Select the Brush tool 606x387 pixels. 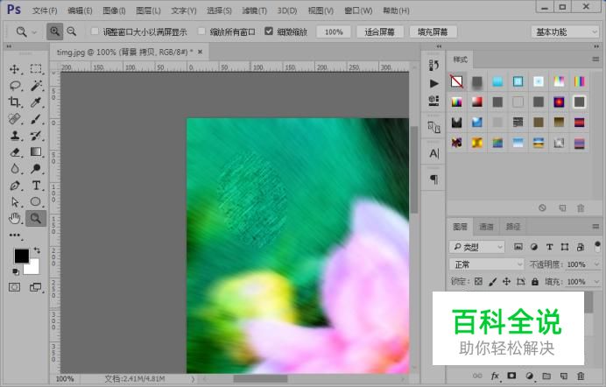[x=36, y=118]
